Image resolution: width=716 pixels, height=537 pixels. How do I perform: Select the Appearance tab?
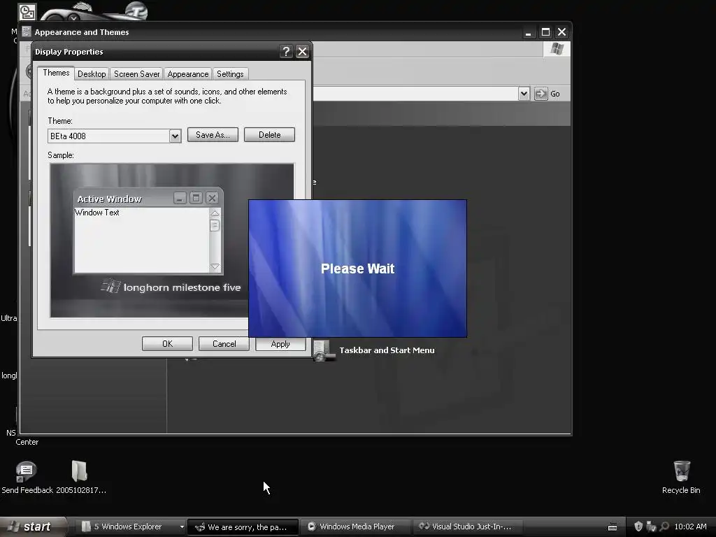click(187, 74)
